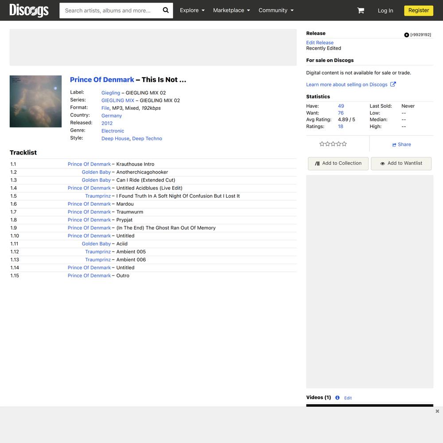Open the shopping cart icon

click(361, 11)
